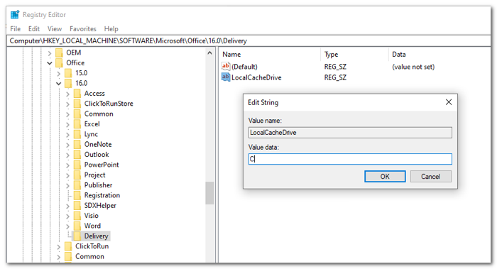Click the ClickToRunStore folder icon
This screenshot has height=269, width=497.
(77, 104)
